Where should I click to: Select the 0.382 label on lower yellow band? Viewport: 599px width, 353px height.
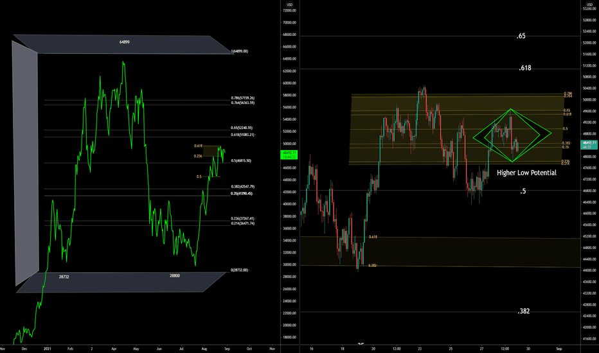pos(372,265)
